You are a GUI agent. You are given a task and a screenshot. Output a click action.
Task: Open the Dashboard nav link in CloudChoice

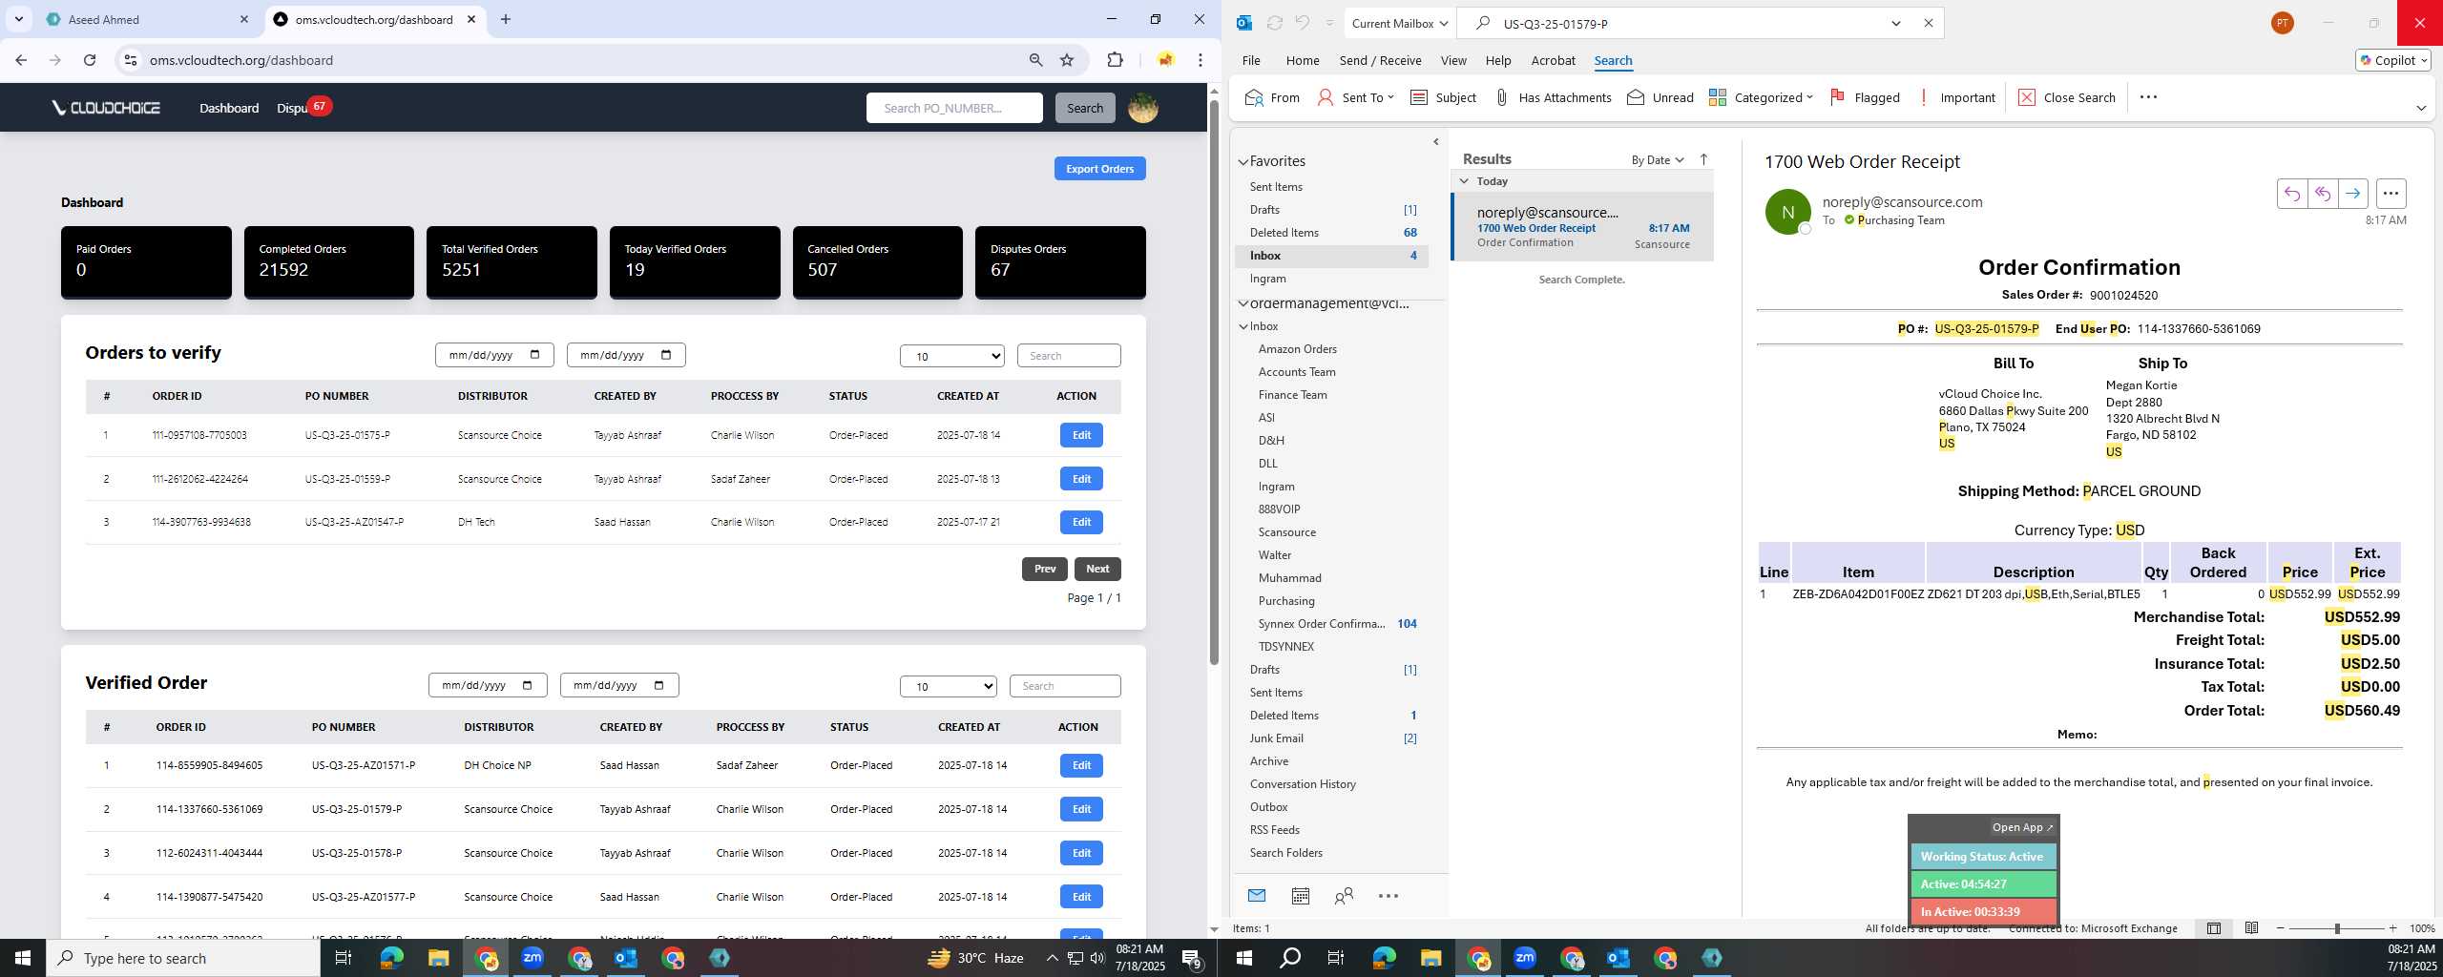229,108
